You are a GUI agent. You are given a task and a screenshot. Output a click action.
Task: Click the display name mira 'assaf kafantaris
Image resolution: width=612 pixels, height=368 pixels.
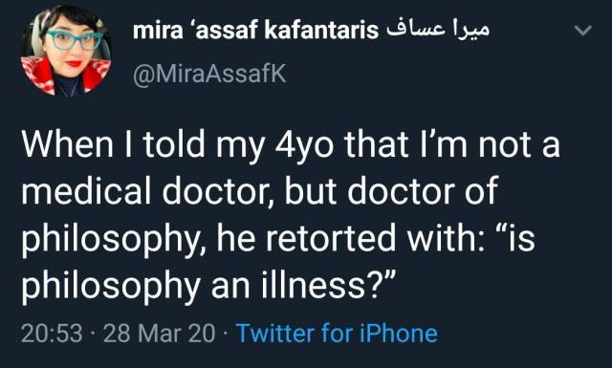255,31
